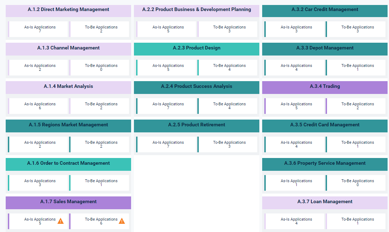
Task: Click the A.2.5 Product Retirement header
Action: (197, 125)
